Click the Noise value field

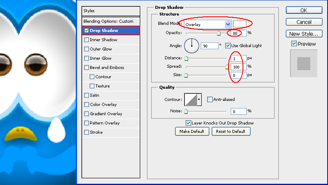[238, 111]
